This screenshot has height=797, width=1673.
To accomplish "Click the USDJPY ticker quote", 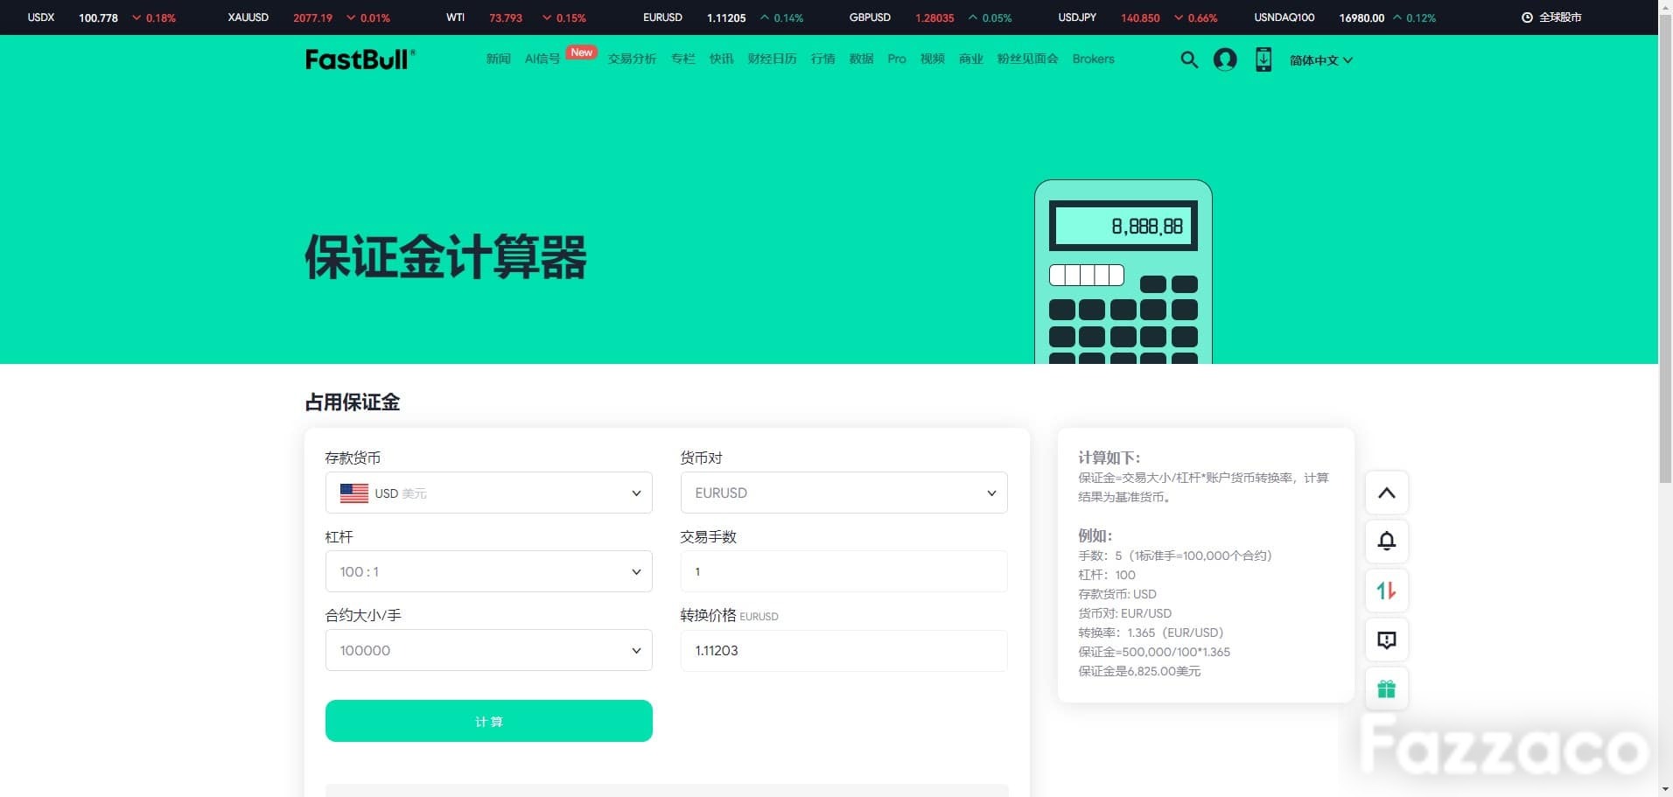I will tap(1137, 17).
